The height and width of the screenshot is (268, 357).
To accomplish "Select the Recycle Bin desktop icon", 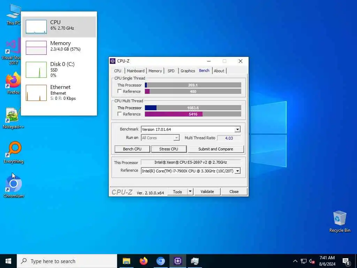I will coord(340,222).
